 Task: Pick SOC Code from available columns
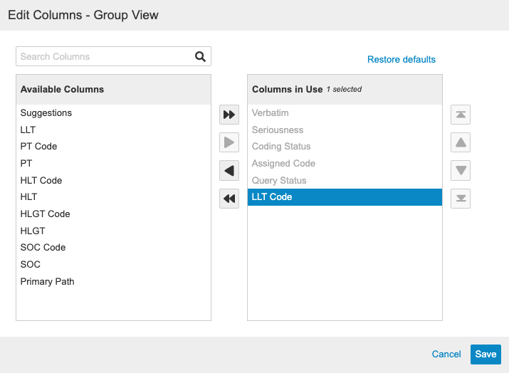coord(43,248)
